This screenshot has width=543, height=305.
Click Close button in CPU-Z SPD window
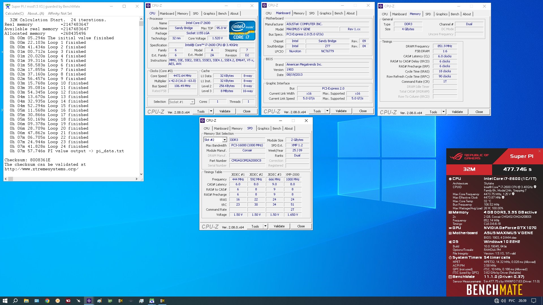point(301,226)
